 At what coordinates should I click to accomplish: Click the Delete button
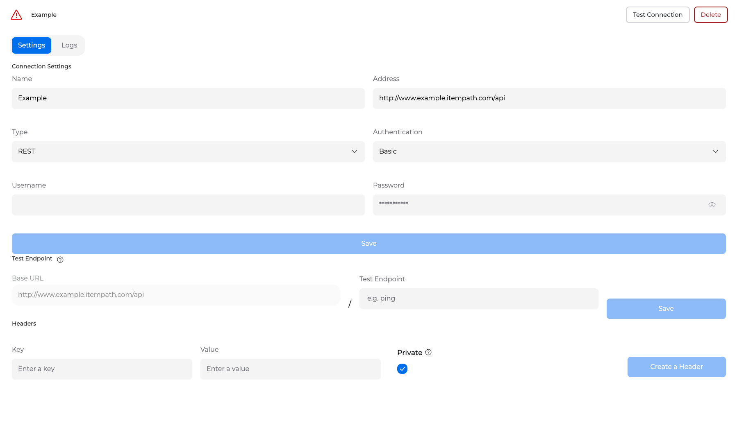click(x=711, y=15)
